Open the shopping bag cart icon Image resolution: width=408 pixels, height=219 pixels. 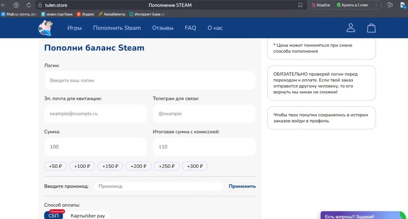[x=371, y=28]
